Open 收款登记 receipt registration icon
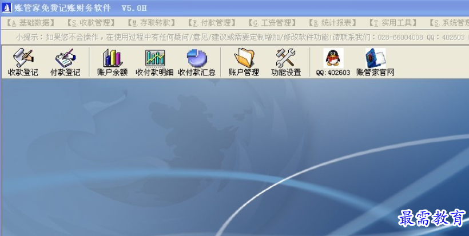Screen dimensions: 469x236 point(23,62)
